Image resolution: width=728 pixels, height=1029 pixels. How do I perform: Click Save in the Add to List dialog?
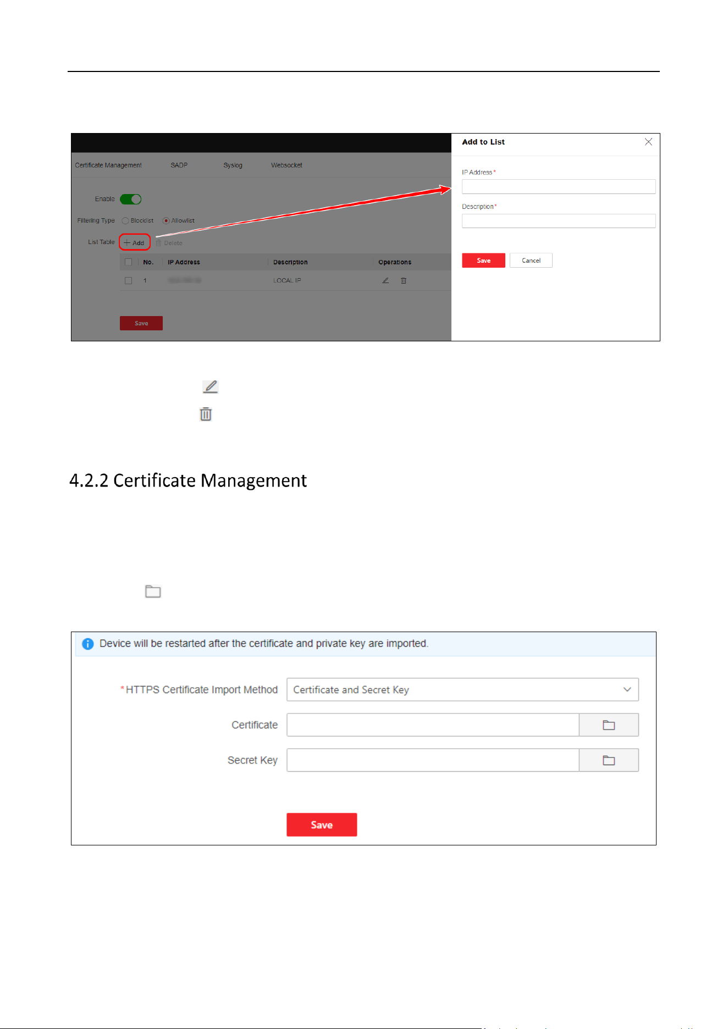[x=483, y=261]
